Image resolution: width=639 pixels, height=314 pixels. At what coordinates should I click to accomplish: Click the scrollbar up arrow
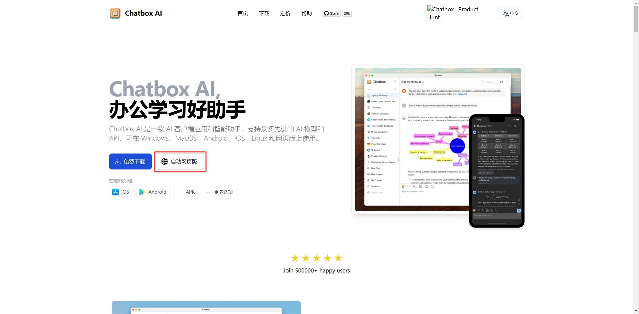[636, 3]
